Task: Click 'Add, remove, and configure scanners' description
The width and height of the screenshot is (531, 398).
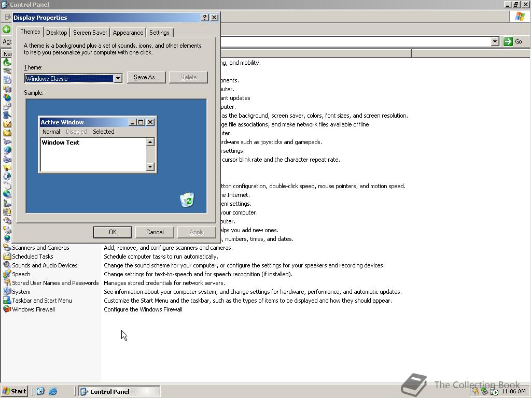Action: click(x=168, y=248)
